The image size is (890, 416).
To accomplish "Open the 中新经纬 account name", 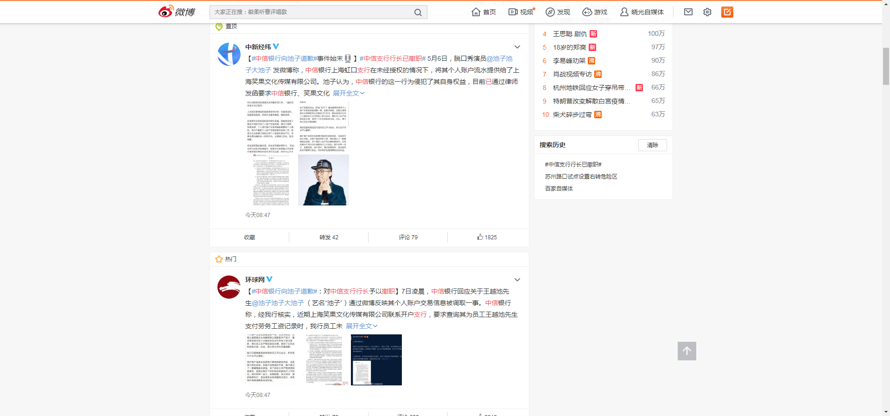I will pos(258,47).
